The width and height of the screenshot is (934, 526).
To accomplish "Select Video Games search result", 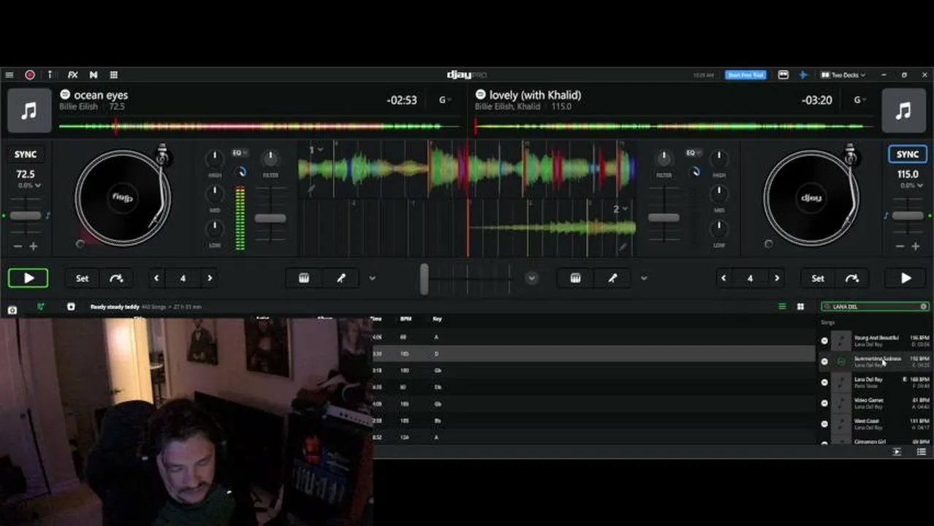I will coord(875,403).
